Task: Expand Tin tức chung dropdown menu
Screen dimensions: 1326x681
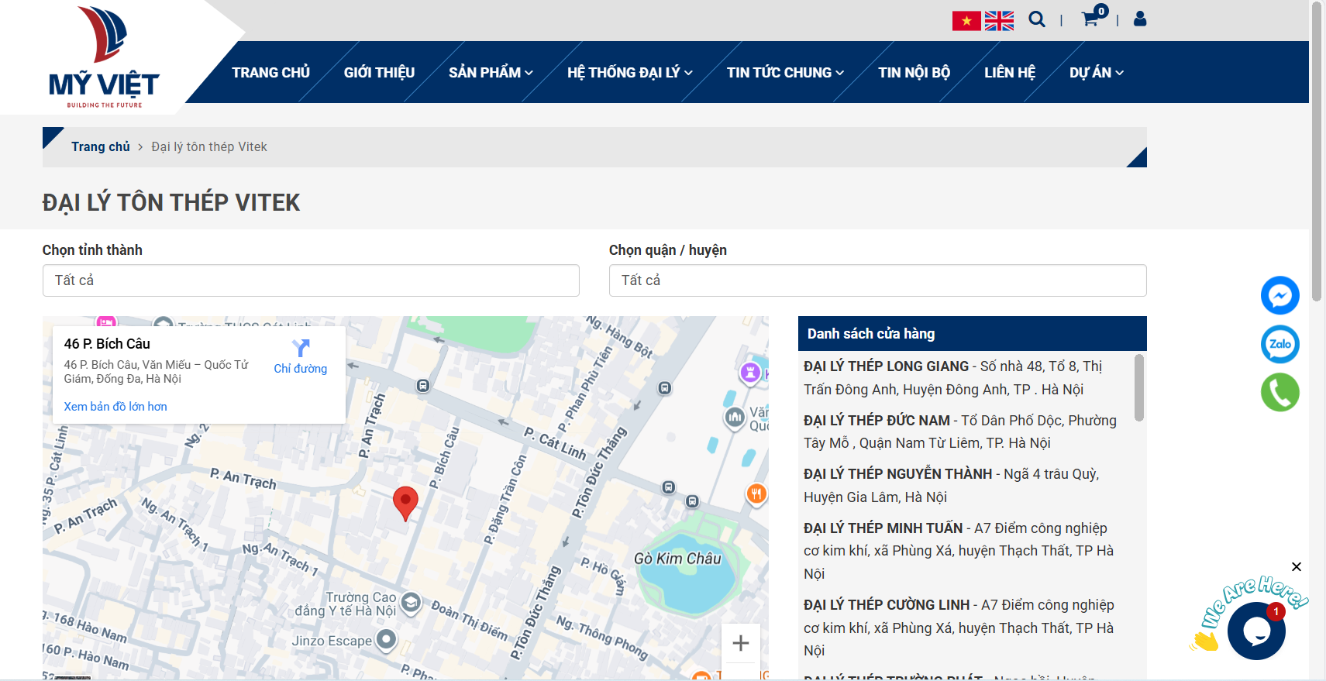Action: click(x=785, y=72)
